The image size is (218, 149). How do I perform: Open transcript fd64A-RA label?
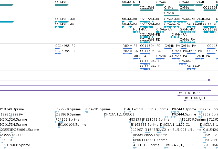pos(129,24)
